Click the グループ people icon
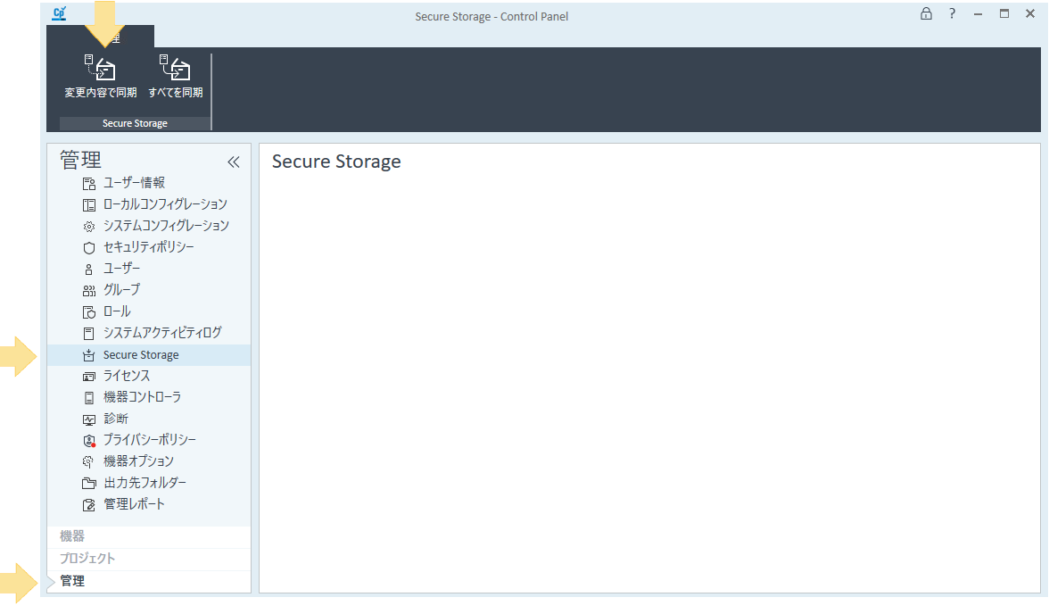 point(89,291)
